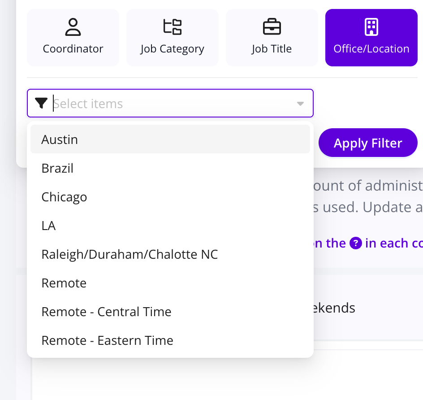The width and height of the screenshot is (423, 400).
Task: Click the funnel filter icon
Action: (41, 103)
